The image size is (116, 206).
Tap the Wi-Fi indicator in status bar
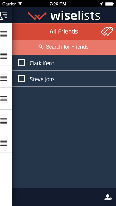tap(20, 4)
